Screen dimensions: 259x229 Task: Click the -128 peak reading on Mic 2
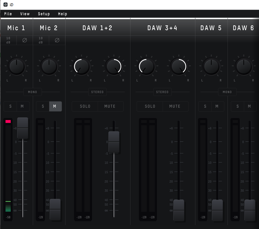pyautogui.click(x=41, y=217)
